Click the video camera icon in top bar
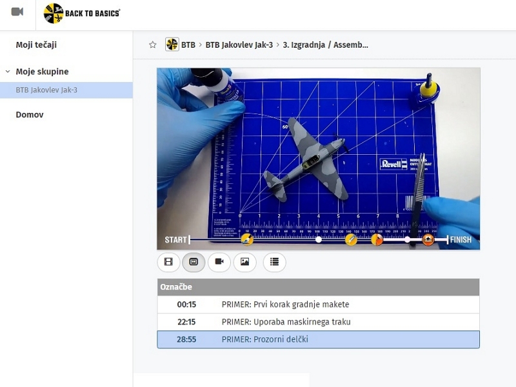Viewport: 516px width, 387px height. click(x=17, y=12)
